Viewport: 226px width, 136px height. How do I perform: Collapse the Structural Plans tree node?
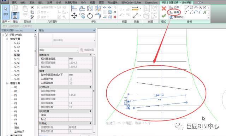point(7,39)
